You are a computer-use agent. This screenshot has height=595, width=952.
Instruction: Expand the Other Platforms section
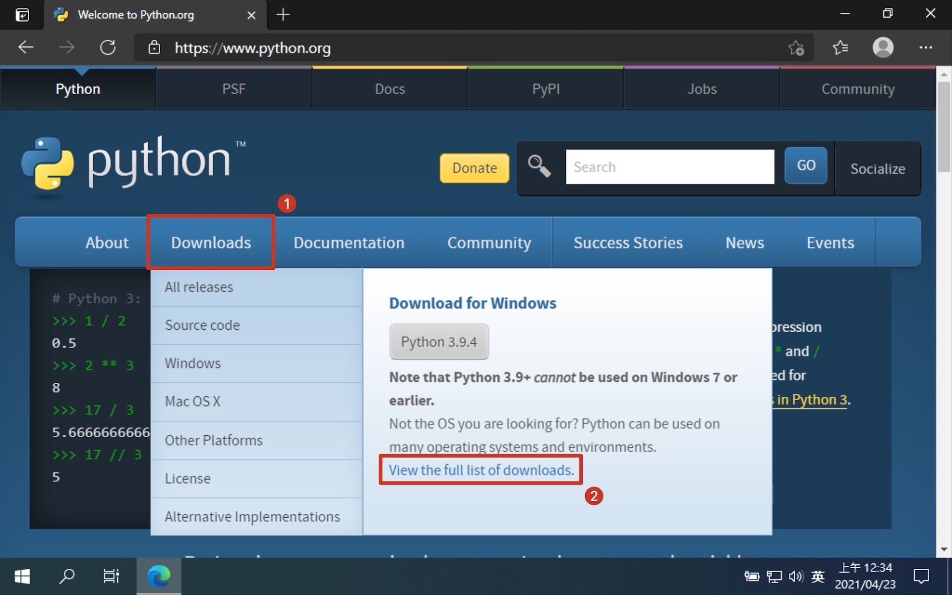213,440
